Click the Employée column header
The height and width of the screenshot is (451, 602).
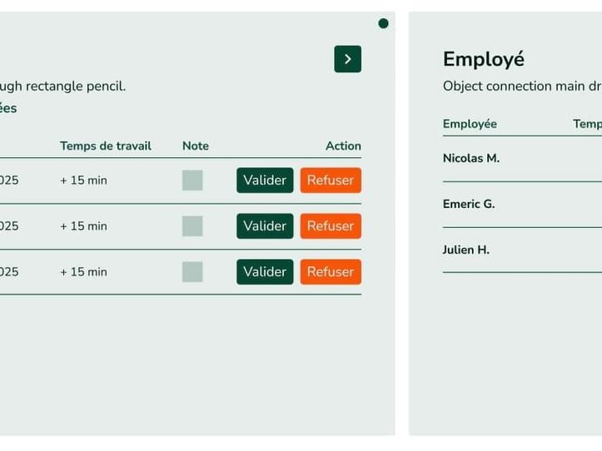click(x=470, y=124)
